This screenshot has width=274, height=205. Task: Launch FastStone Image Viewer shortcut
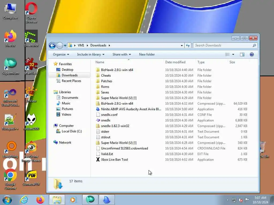click(x=31, y=152)
